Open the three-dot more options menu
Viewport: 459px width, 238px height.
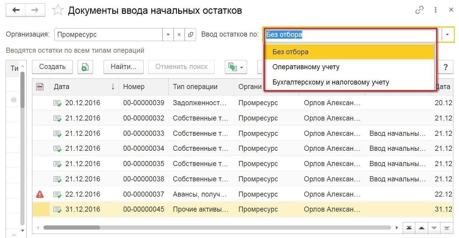pos(435,10)
